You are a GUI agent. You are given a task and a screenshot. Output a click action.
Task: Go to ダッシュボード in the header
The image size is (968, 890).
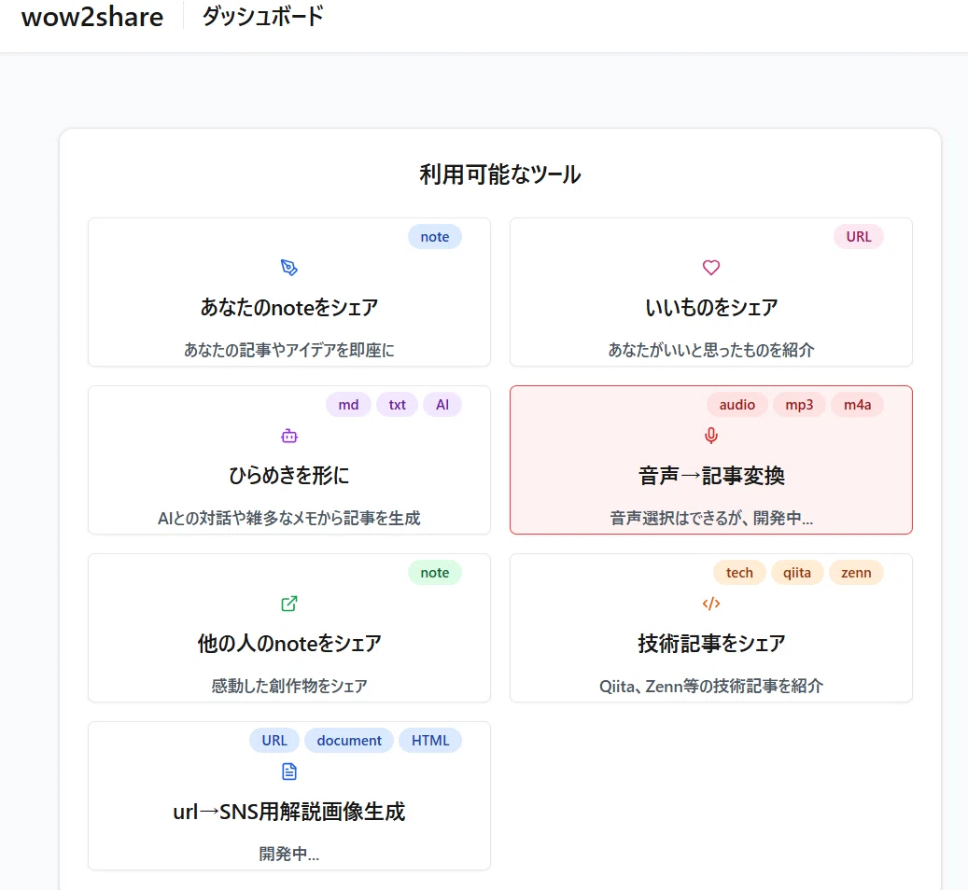(x=263, y=16)
